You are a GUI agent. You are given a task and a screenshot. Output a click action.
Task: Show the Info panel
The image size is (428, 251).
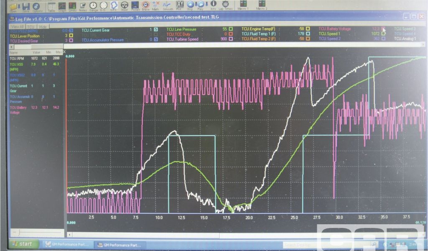[x=213, y=5]
